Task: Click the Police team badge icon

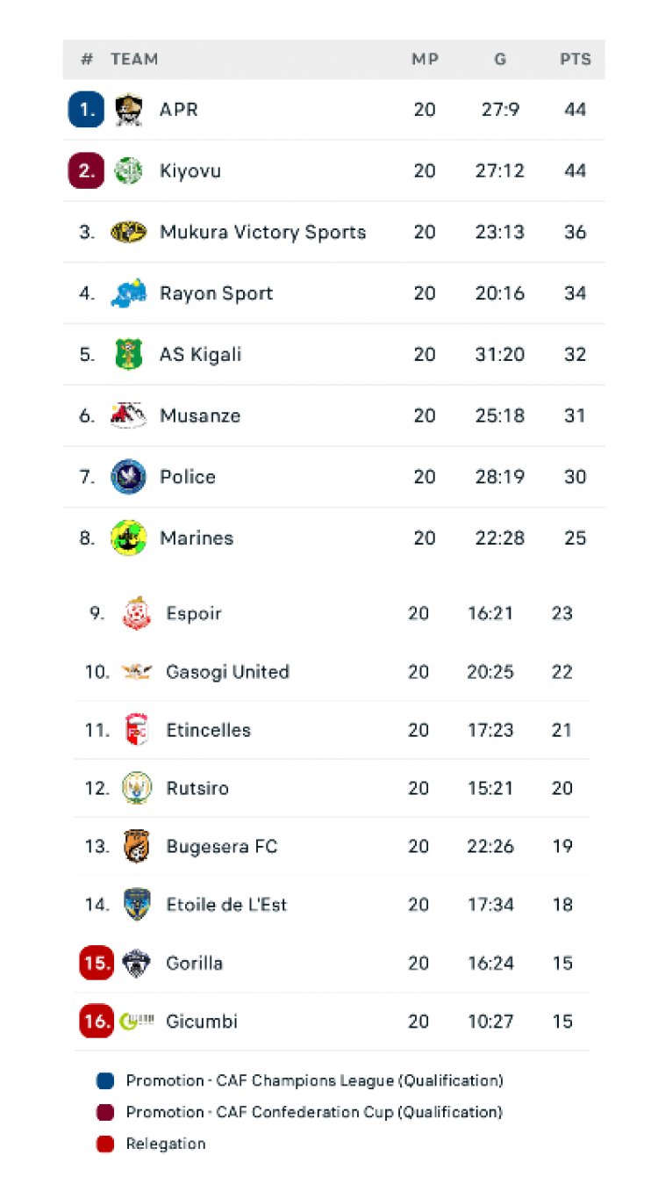Action: click(x=128, y=477)
